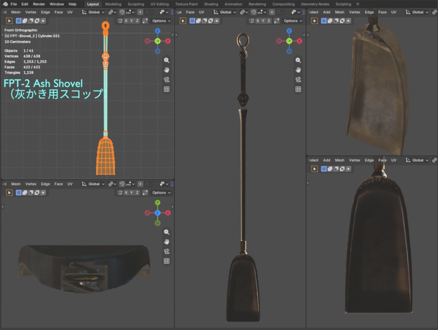
Task: Click blue Z axis on middle viewport gizmo
Action: (289, 31)
